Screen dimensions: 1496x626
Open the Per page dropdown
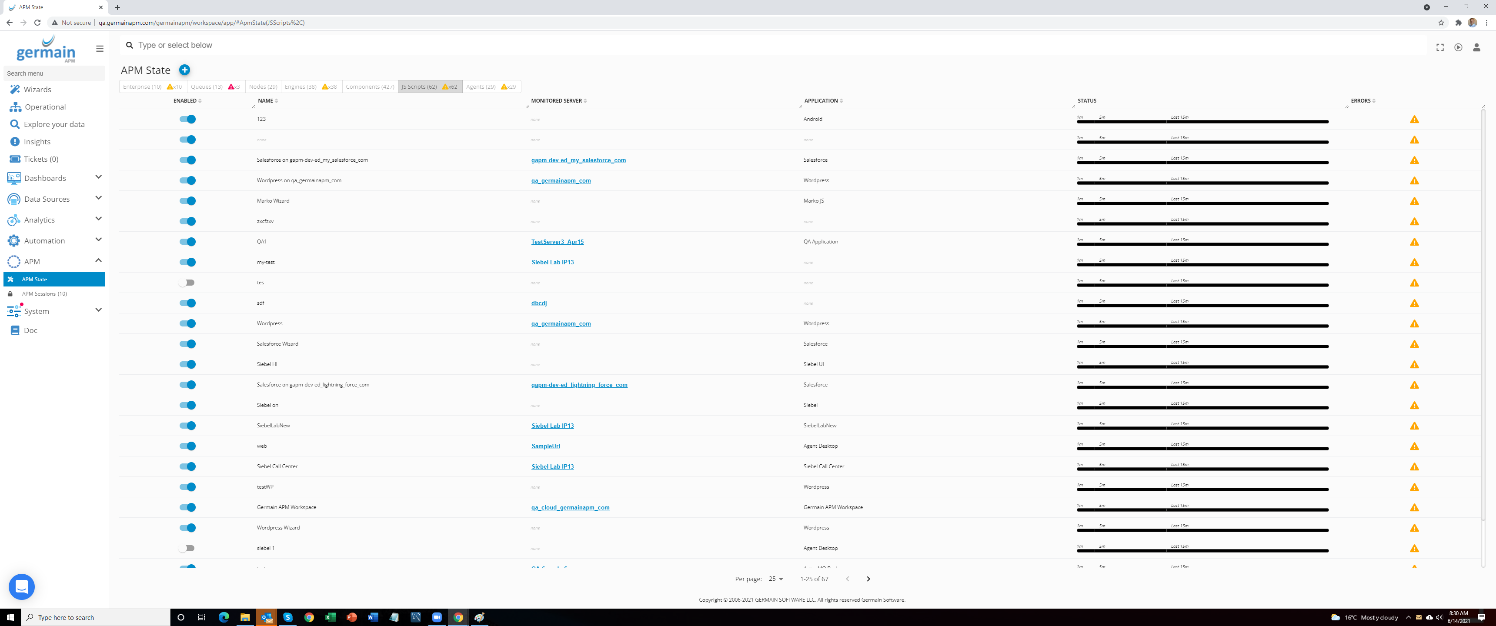776,579
